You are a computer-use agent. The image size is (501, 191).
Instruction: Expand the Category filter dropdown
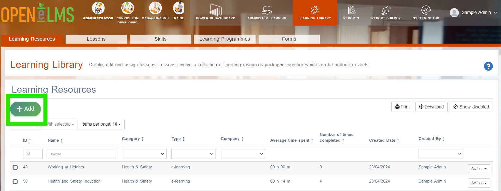pyautogui.click(x=144, y=154)
